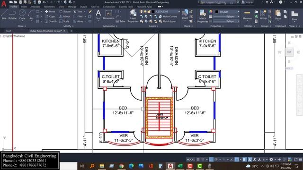Viewport: 303px width, 170px height.
Task: Open the Home ribbon tab
Action: coord(14,7)
